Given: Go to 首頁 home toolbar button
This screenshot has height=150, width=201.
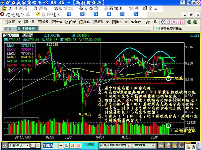Looking at the screenshot, I should (x=10, y=22).
